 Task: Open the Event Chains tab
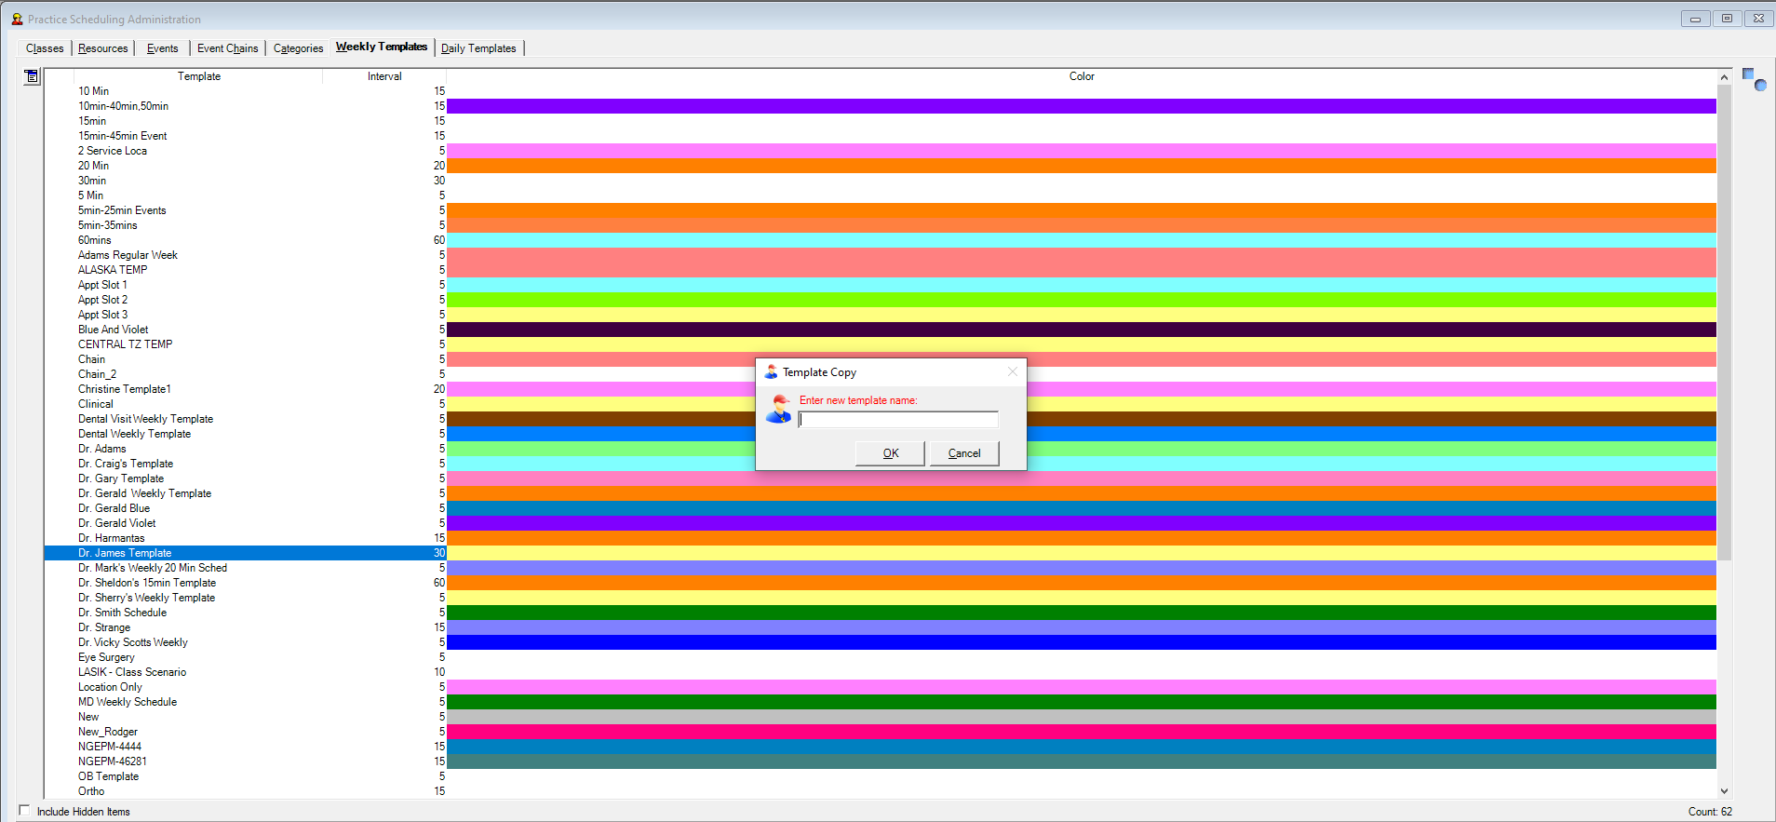(228, 48)
